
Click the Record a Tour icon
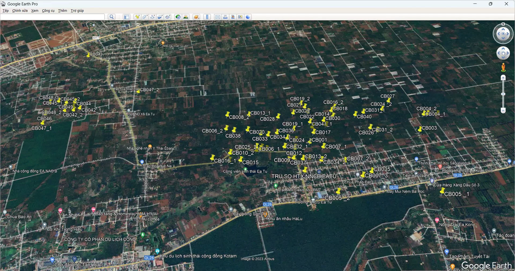(x=168, y=17)
